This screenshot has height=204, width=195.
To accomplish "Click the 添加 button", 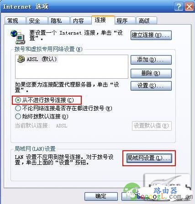I will 151,60.
